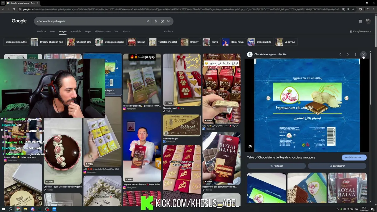Filter by La saveur chip
The height and width of the screenshot is (212, 377).
(286, 42)
